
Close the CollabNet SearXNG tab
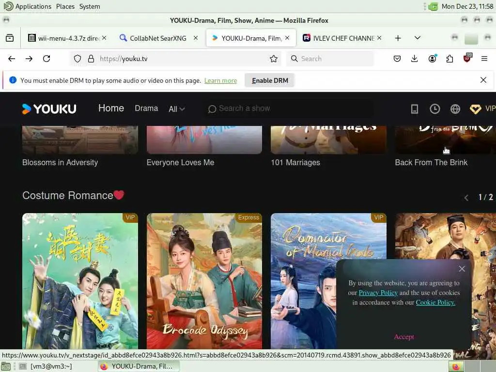click(196, 38)
